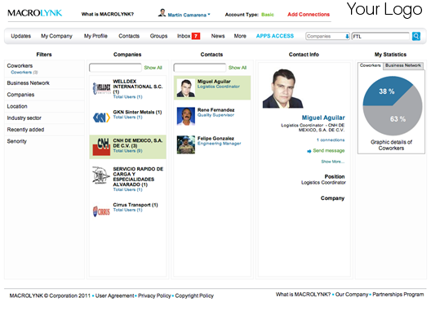
Task: Click the Send message link
Action: (x=329, y=151)
